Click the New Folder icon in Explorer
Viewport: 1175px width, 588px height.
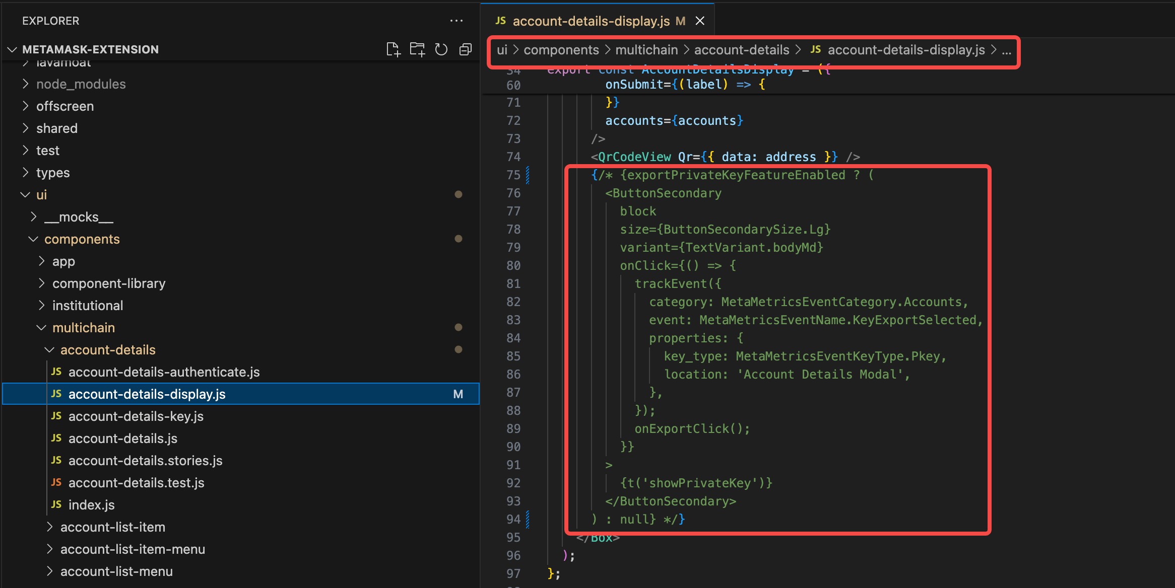(417, 49)
